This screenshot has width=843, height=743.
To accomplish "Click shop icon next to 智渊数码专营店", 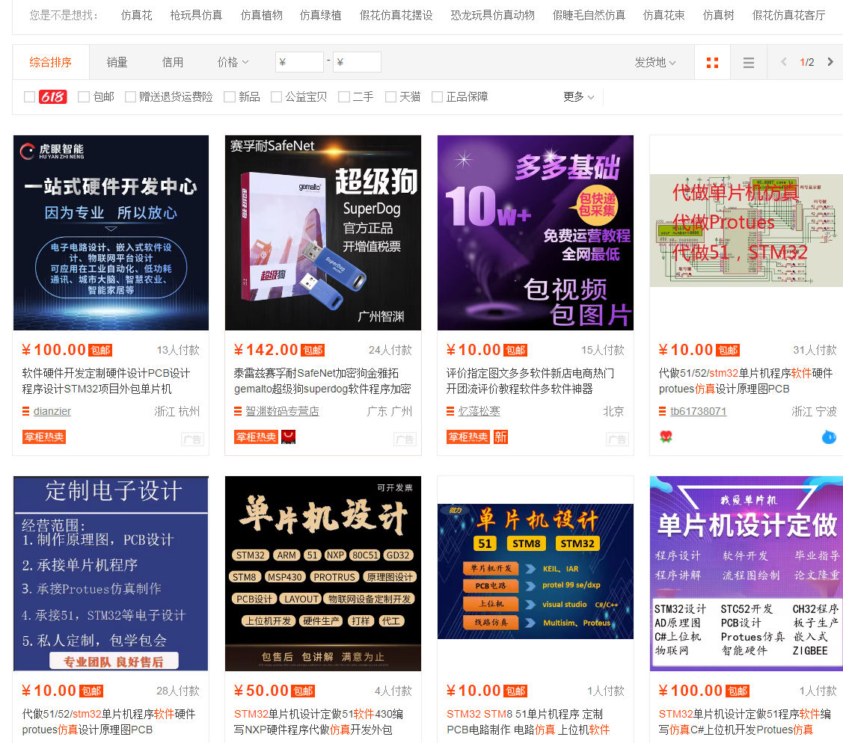I will [238, 412].
